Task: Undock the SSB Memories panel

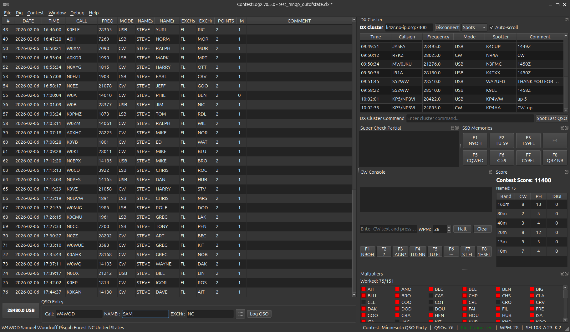Action: (x=562, y=128)
